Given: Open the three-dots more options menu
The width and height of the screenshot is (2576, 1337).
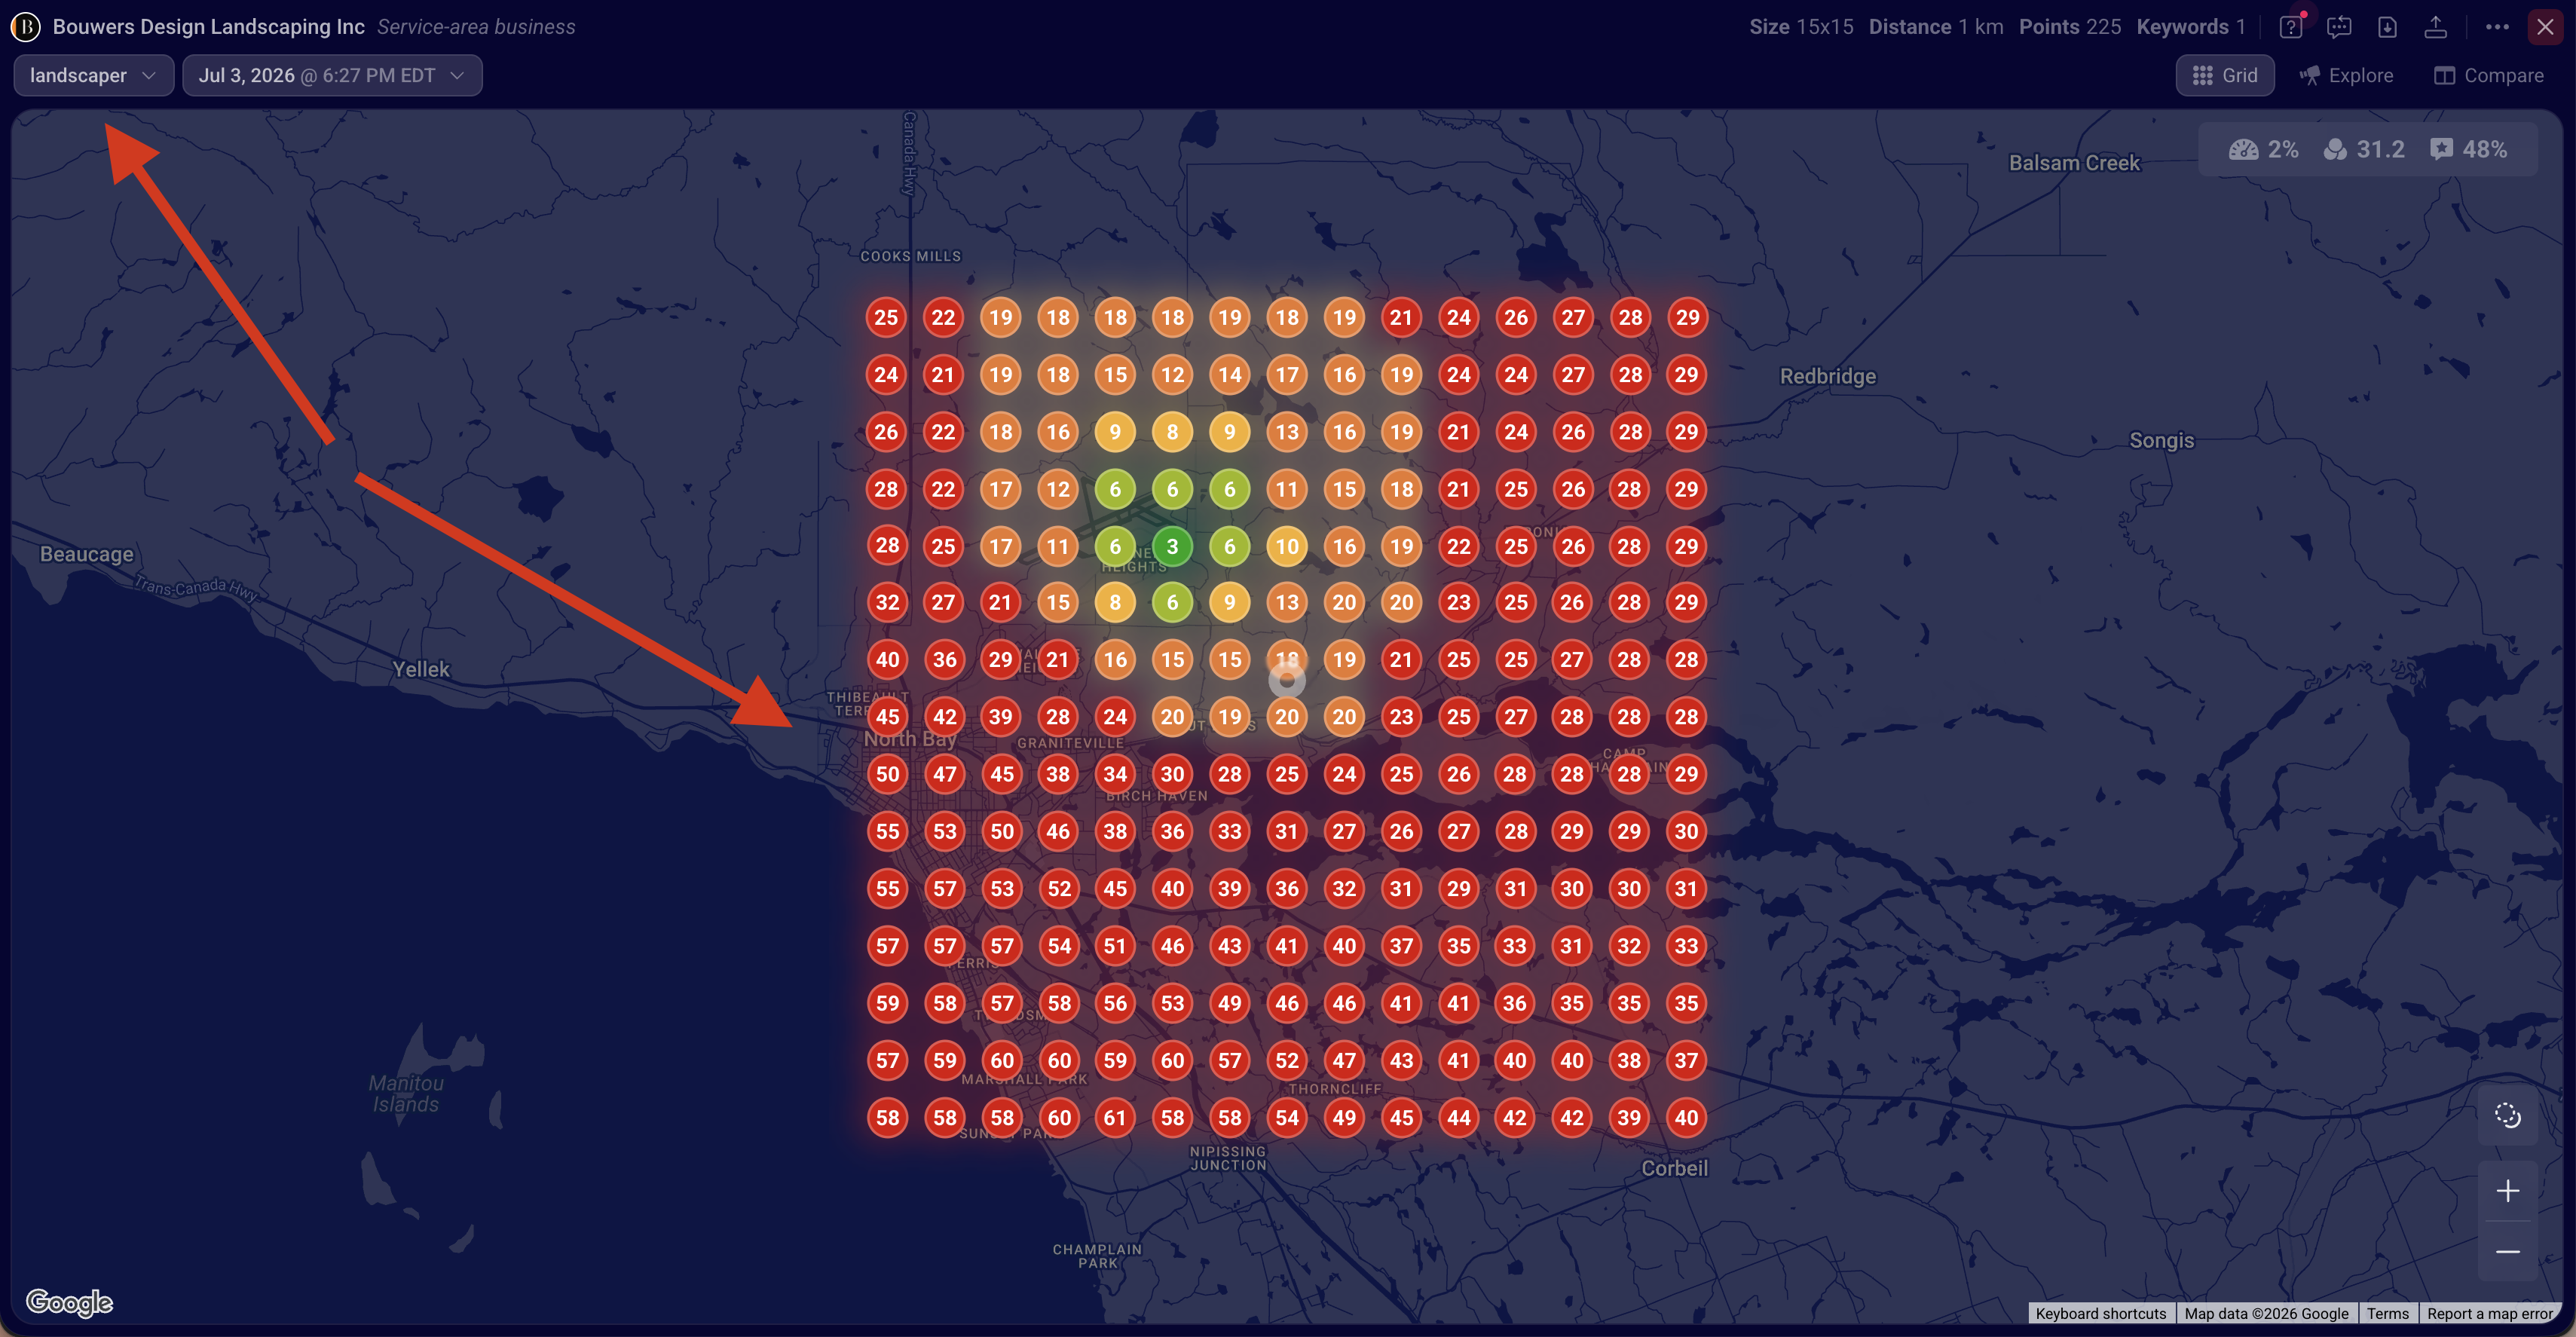Looking at the screenshot, I should pos(2497,27).
